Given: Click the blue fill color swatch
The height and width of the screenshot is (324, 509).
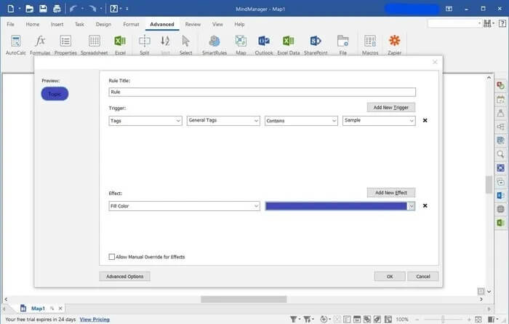Looking at the screenshot, I should pyautogui.click(x=336, y=206).
